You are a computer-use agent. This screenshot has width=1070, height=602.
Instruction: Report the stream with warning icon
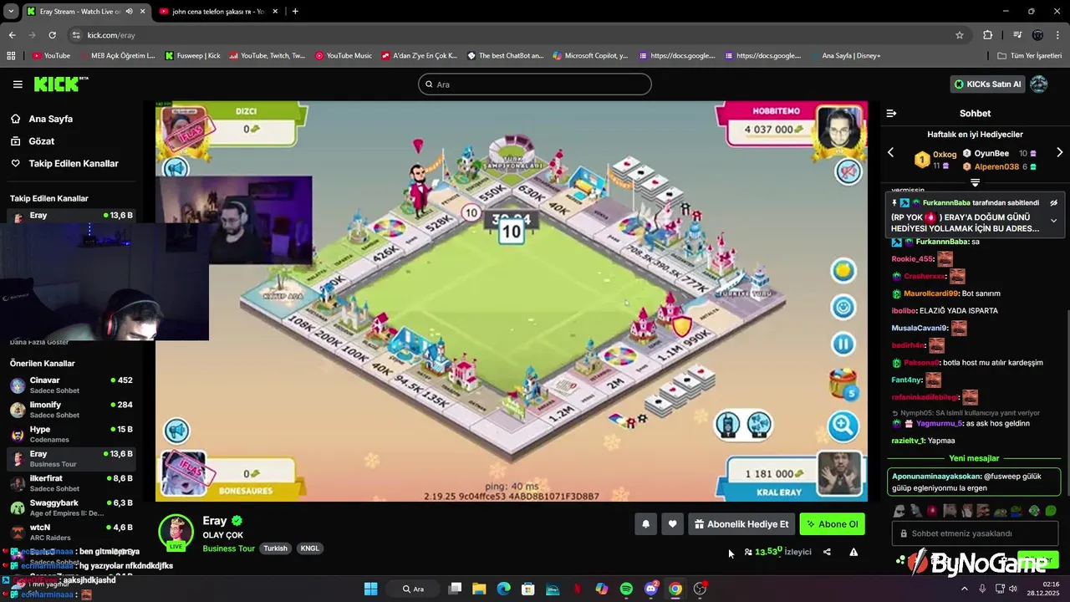coord(853,552)
